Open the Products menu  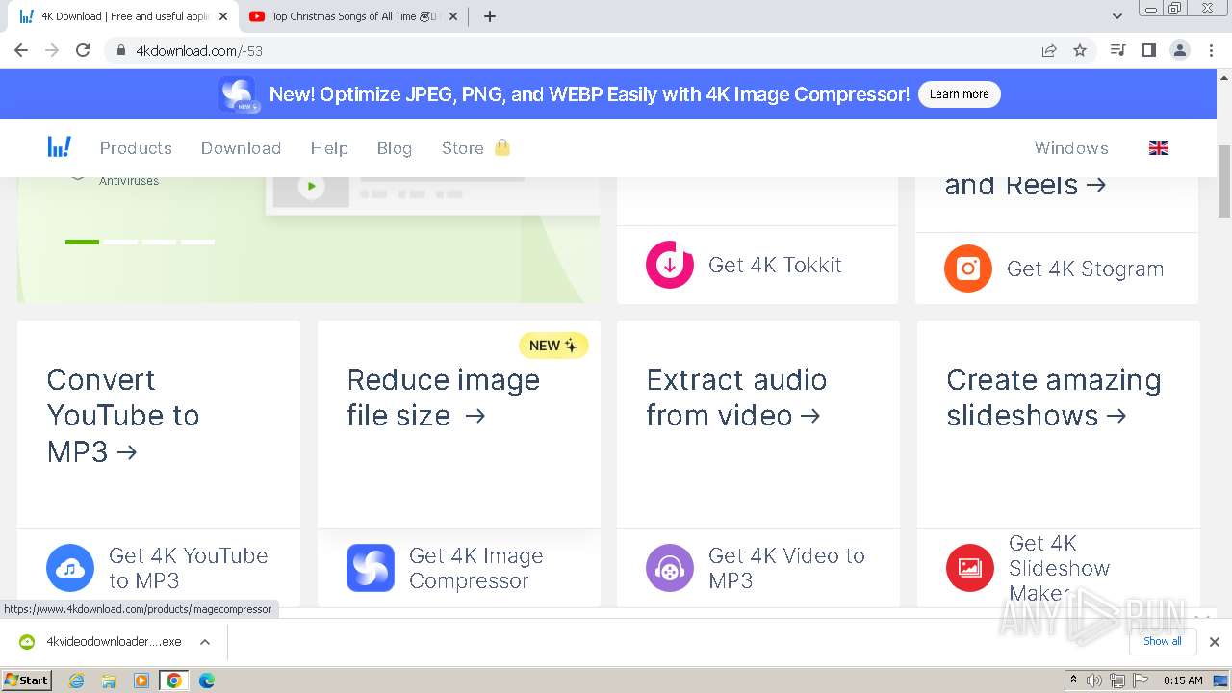click(x=136, y=148)
